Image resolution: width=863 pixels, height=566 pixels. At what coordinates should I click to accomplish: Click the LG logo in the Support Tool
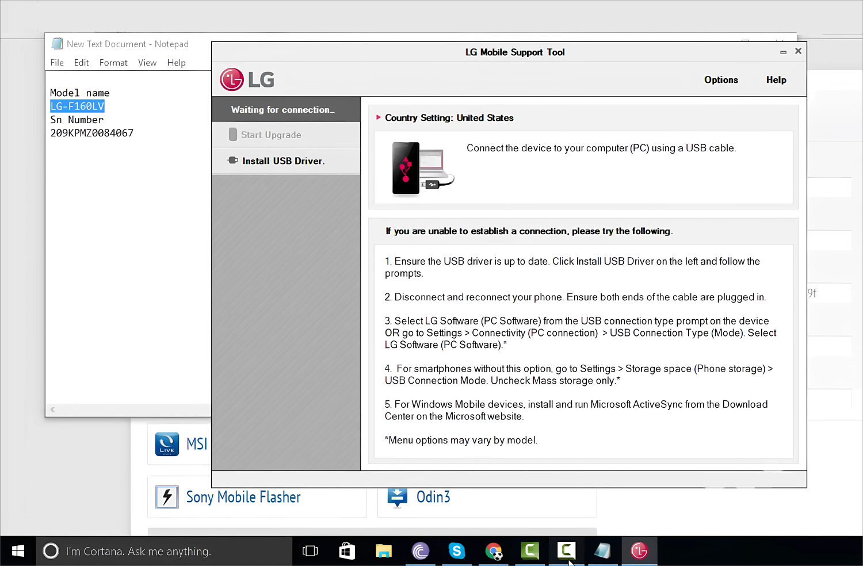point(247,79)
